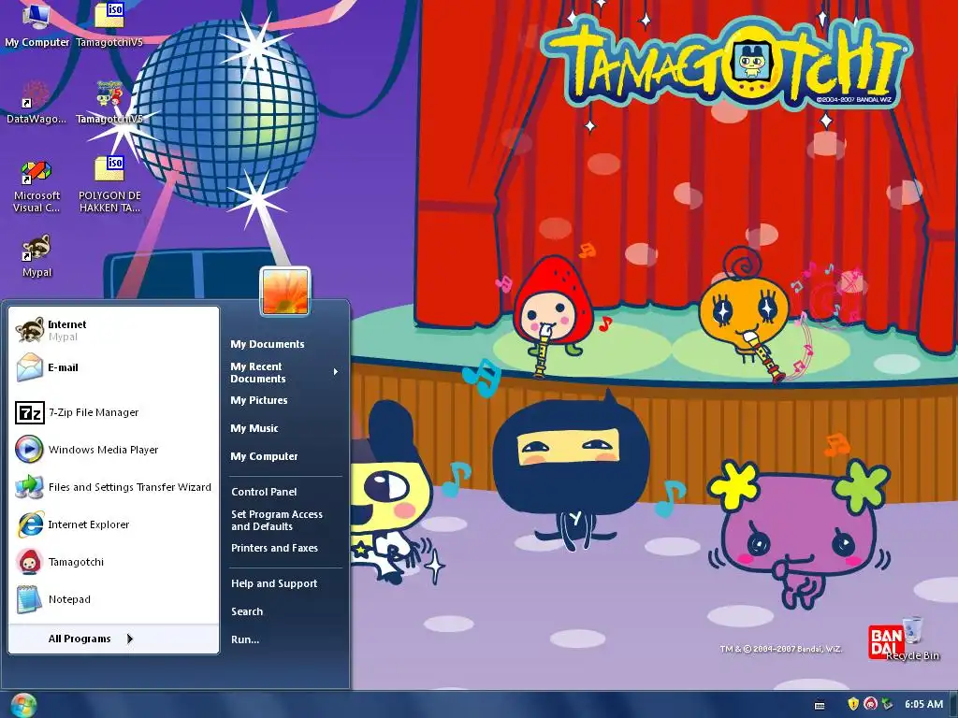This screenshot has height=718, width=958.
Task: Open Printers and Faxes
Action: point(285,548)
